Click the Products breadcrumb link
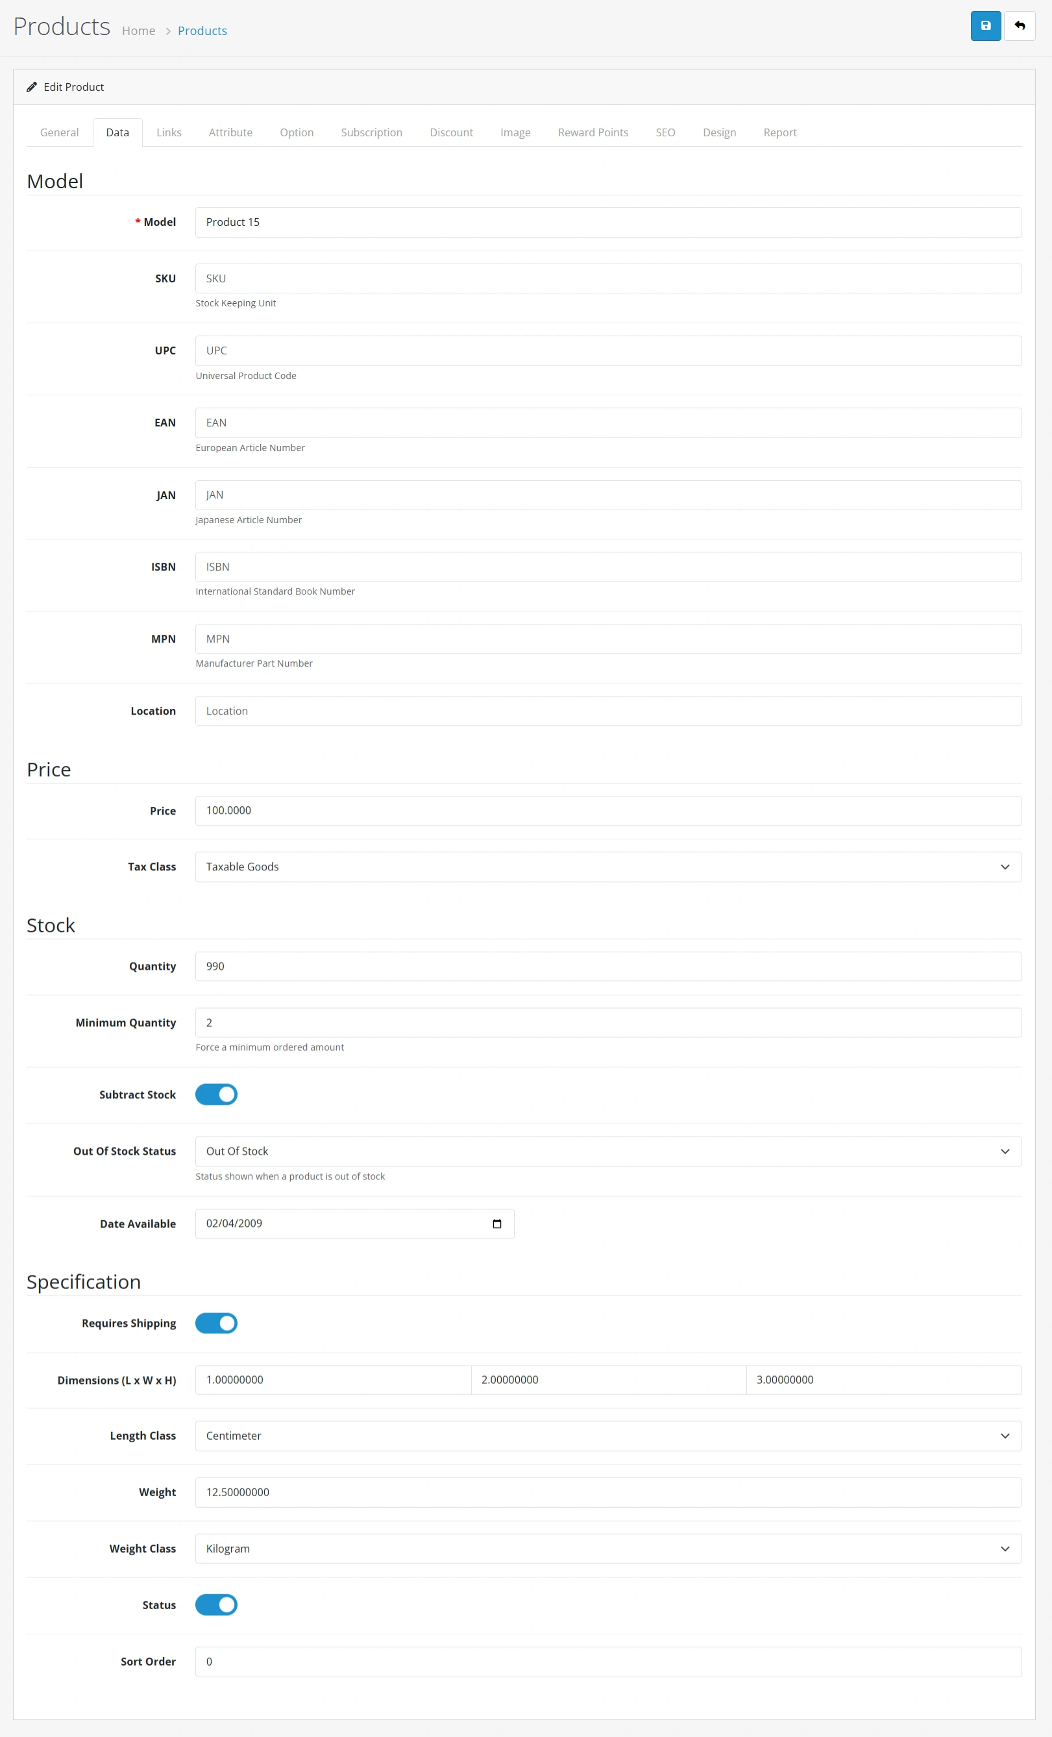This screenshot has width=1052, height=1737. tap(202, 31)
